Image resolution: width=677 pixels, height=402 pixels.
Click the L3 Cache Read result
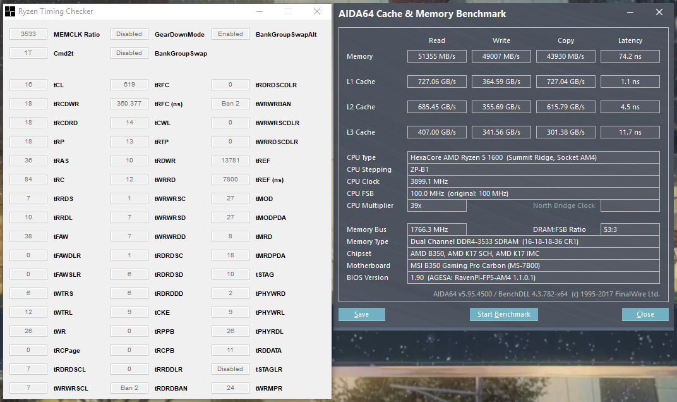click(437, 132)
